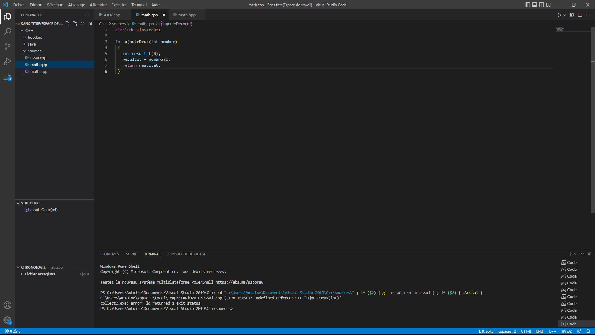Open the terminal launch profile dropdown
The image size is (595, 335).
click(x=575, y=254)
